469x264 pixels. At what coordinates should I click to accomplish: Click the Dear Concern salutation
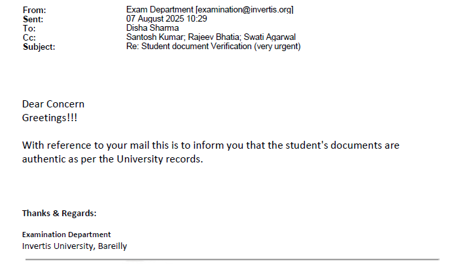pyautogui.click(x=53, y=104)
